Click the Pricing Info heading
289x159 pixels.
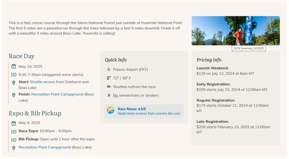[x=209, y=60]
